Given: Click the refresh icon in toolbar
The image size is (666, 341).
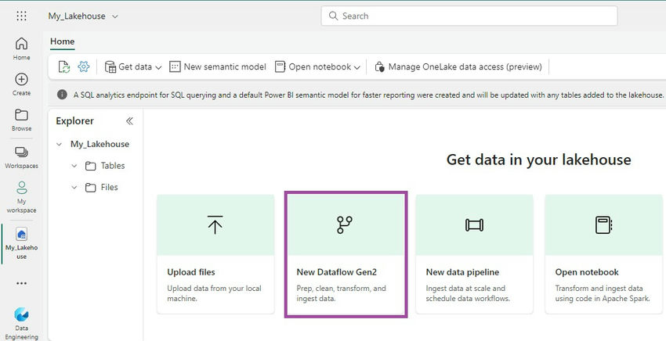Looking at the screenshot, I should 63,66.
